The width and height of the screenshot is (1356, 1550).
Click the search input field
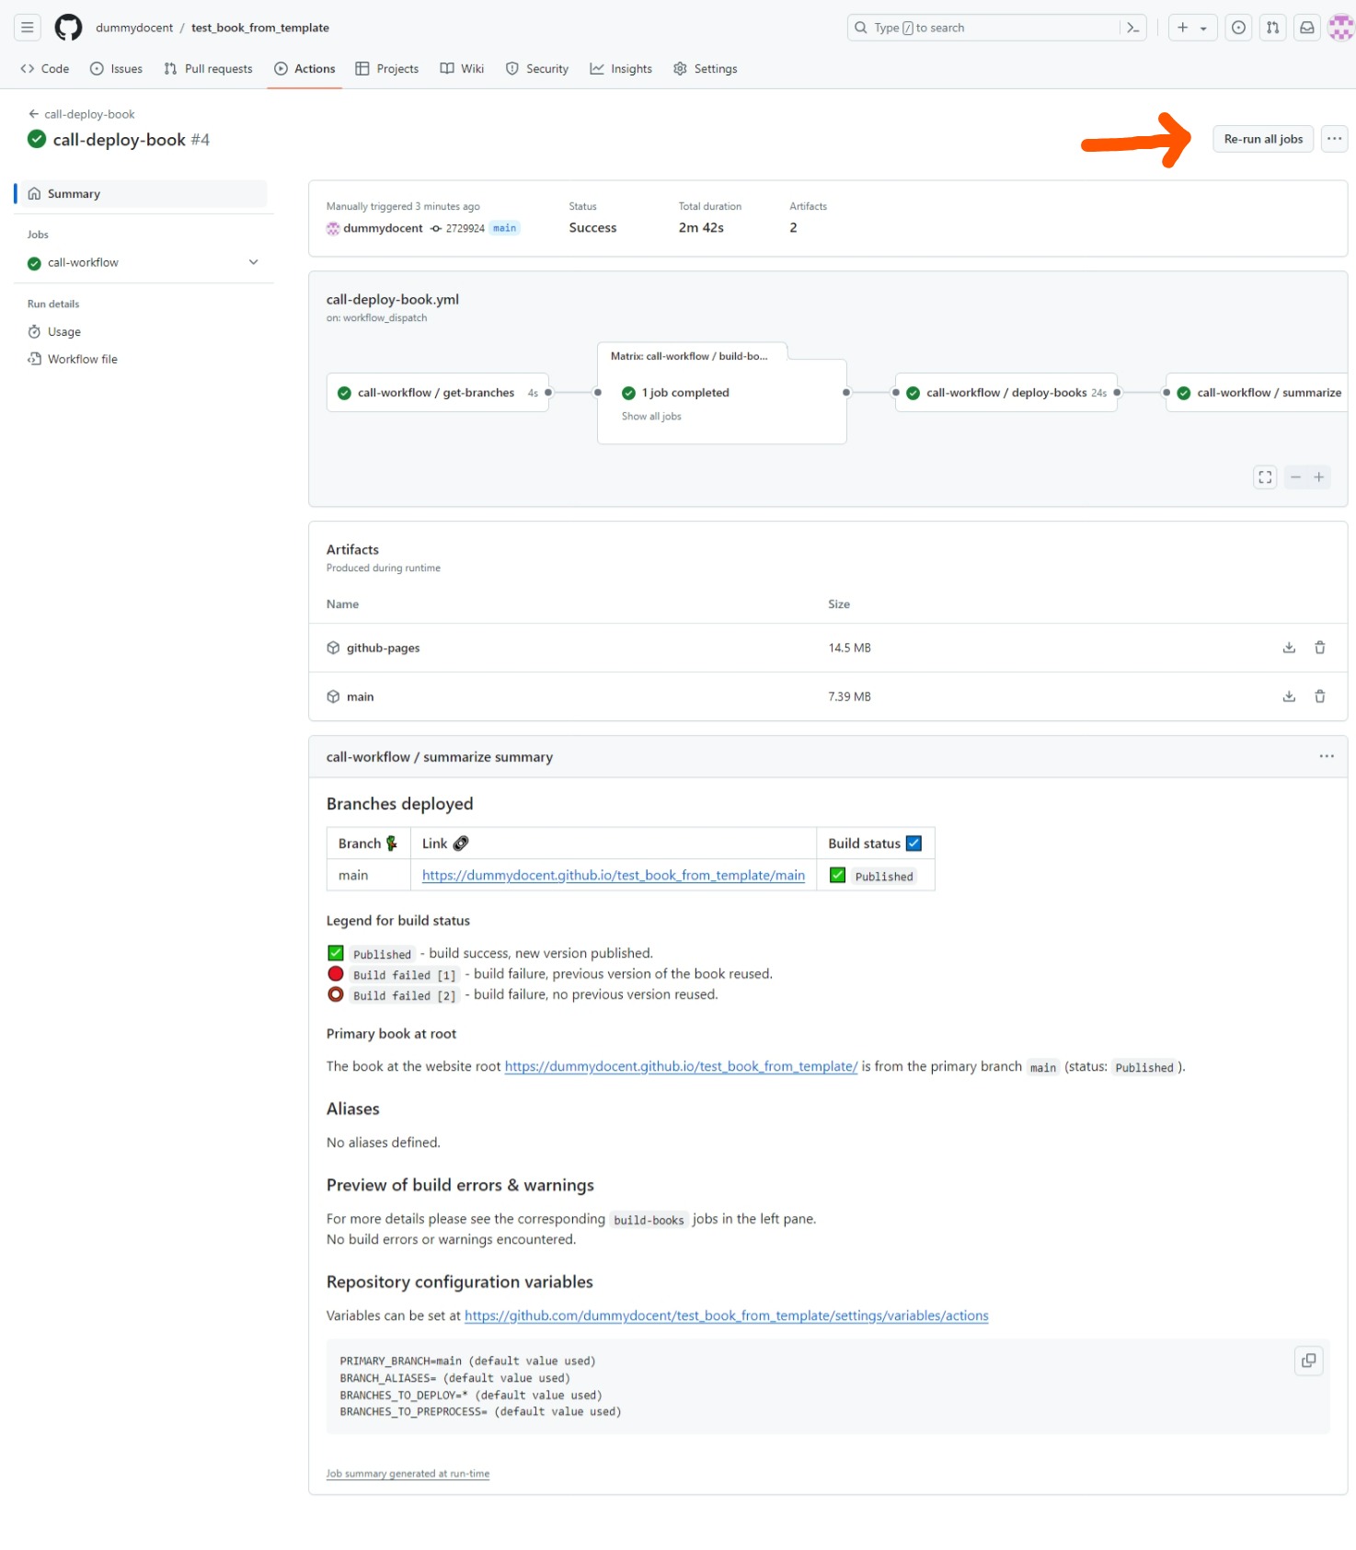984,28
